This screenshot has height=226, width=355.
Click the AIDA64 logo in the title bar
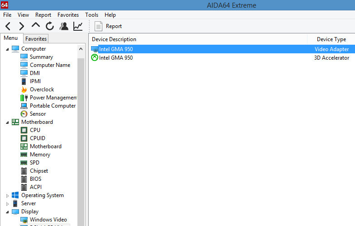click(x=5, y=5)
